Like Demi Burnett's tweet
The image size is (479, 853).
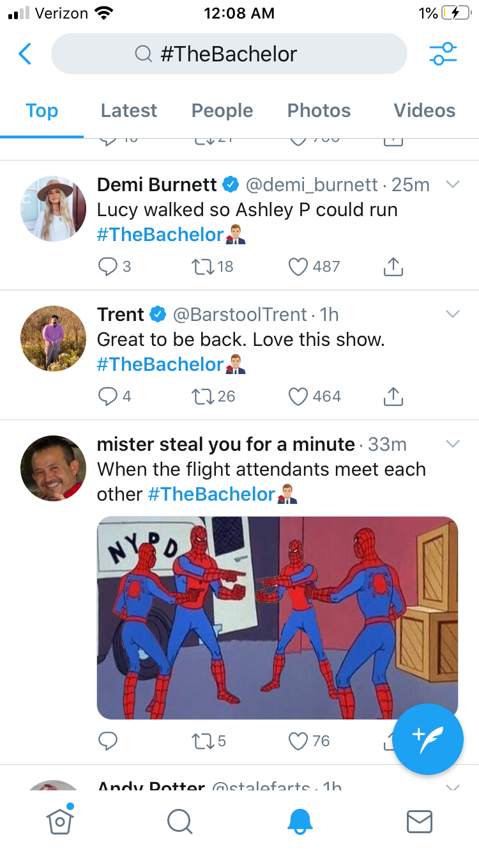(298, 267)
